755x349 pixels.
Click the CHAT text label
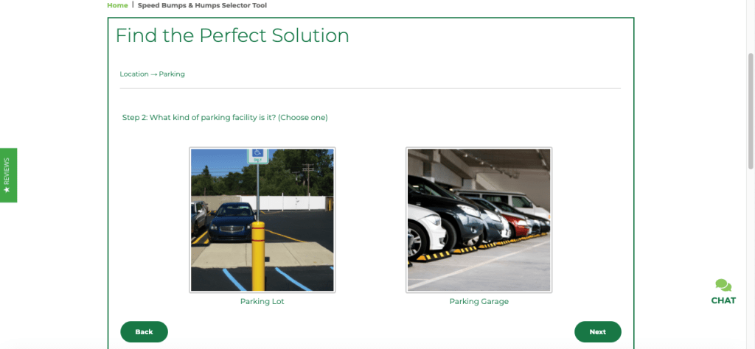(x=723, y=300)
